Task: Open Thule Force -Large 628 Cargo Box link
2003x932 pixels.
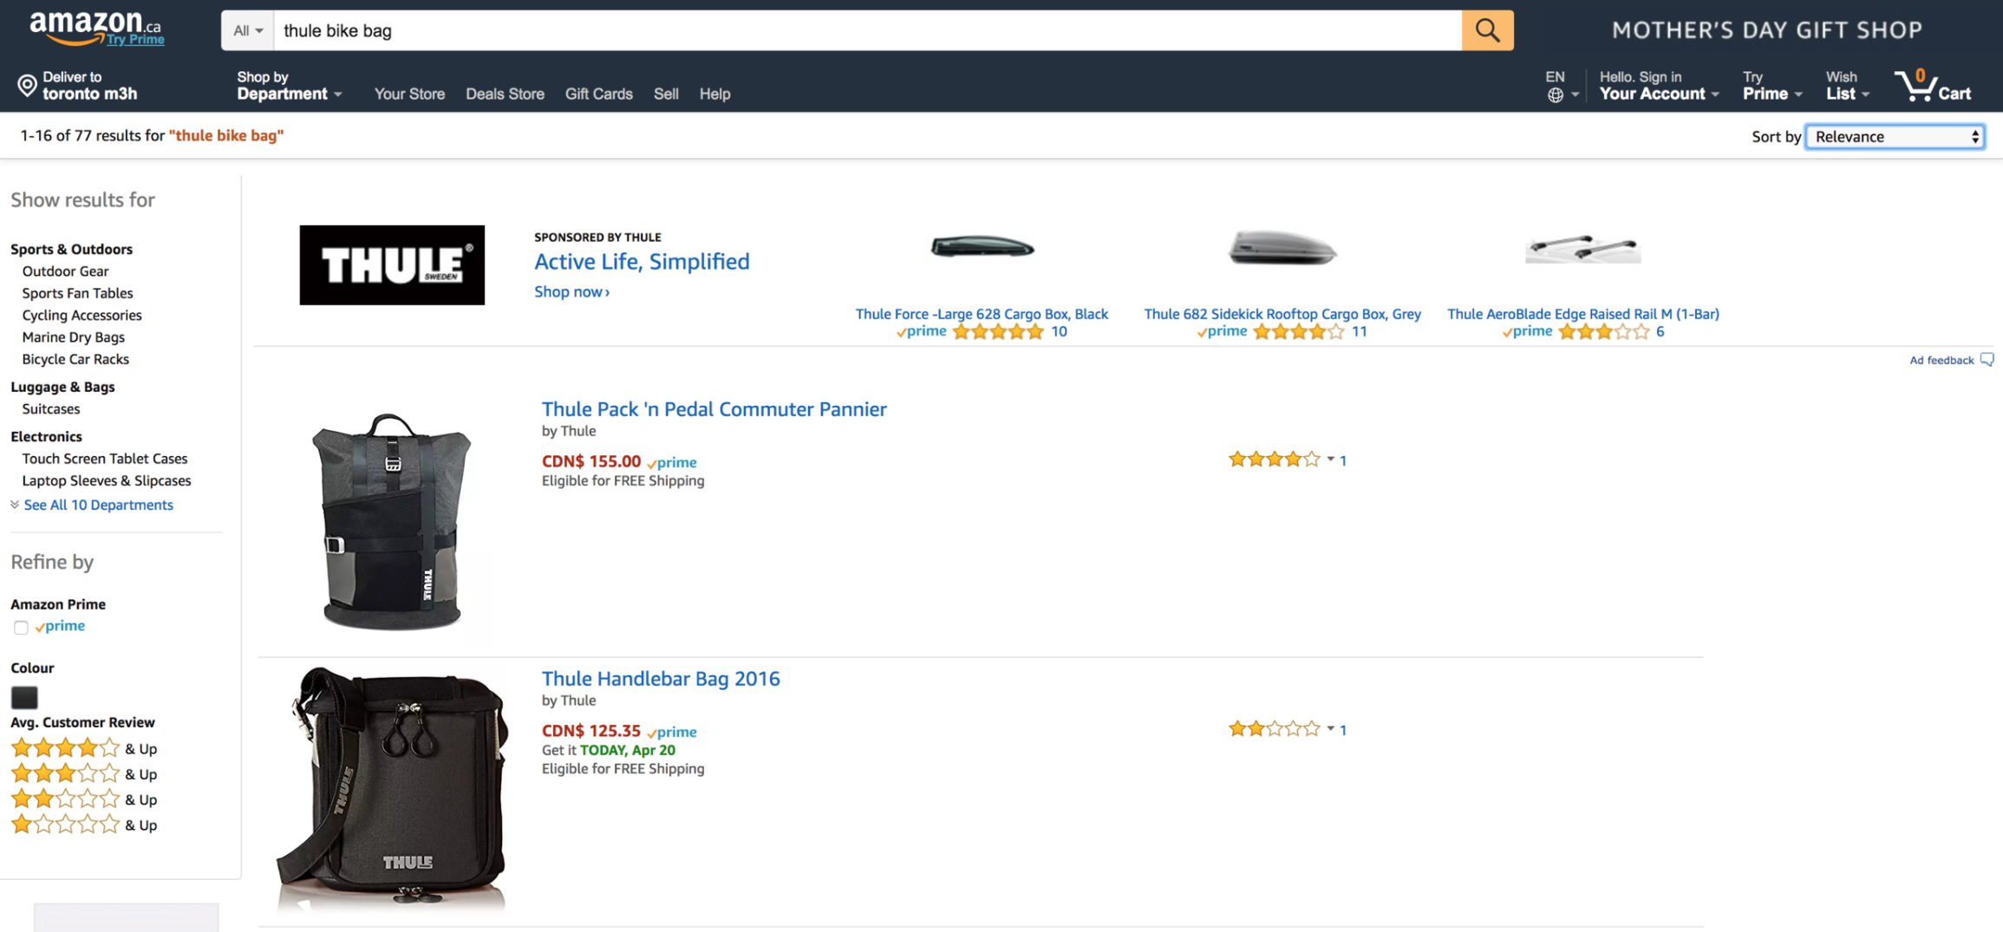Action: point(982,314)
